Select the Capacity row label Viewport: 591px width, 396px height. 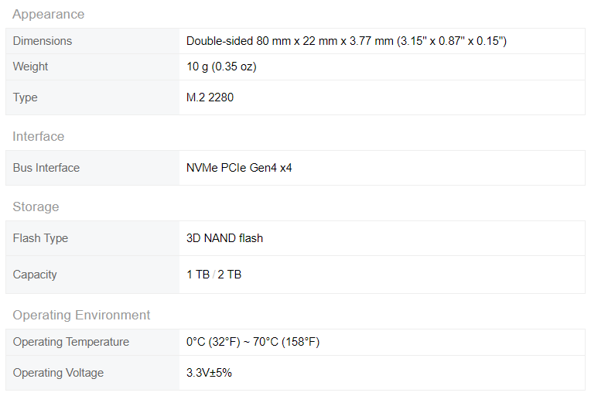(x=35, y=275)
